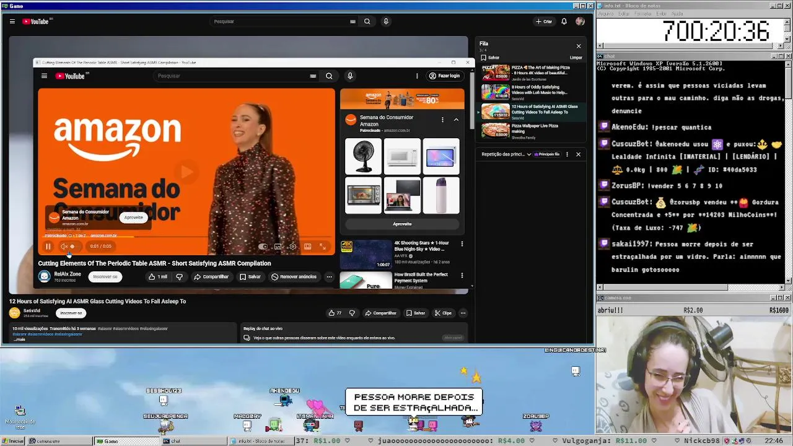Open options for the How Brazil Built video
This screenshot has height=446, width=793.
tap(462, 275)
